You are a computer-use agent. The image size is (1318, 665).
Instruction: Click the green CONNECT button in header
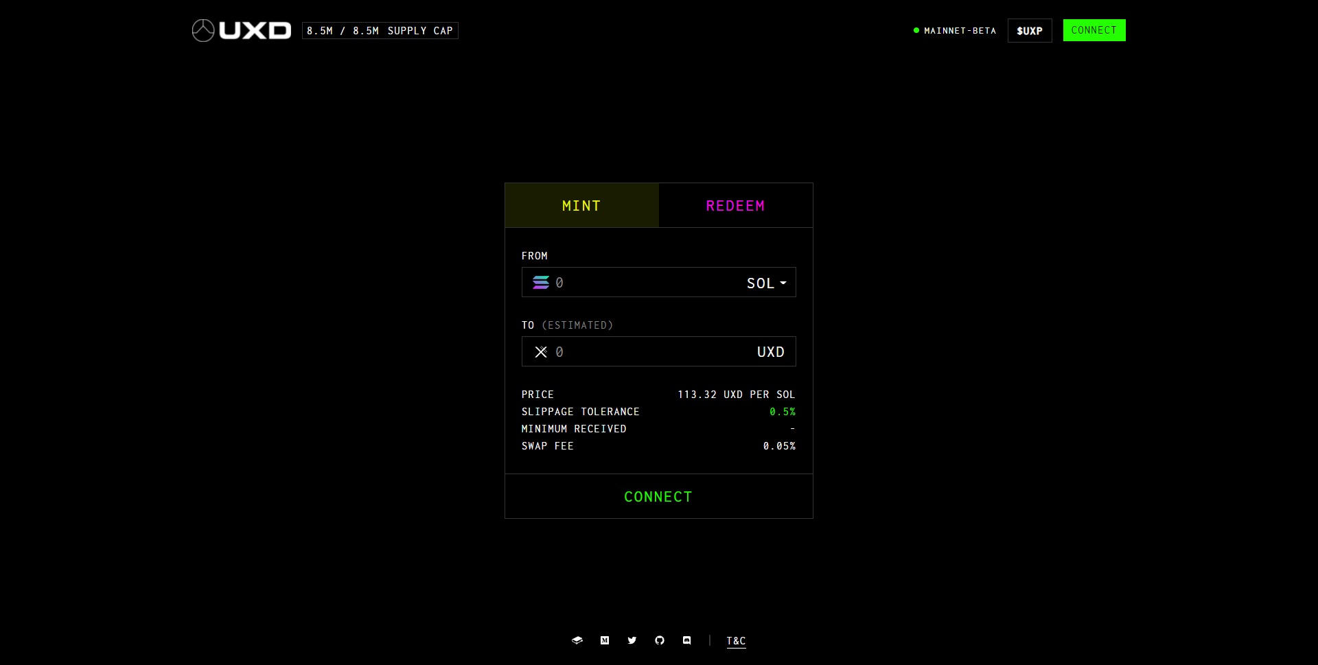point(1094,30)
